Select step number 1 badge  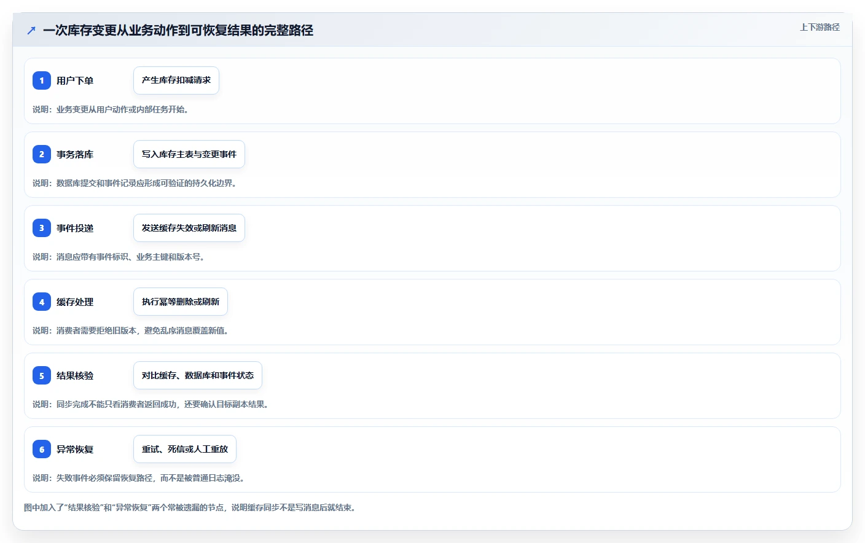(42, 80)
